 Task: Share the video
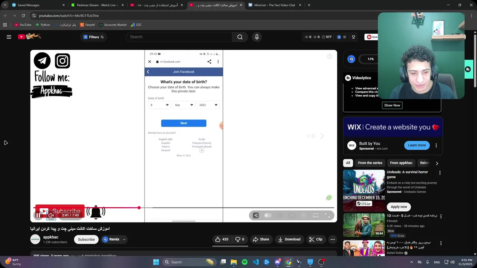click(x=261, y=239)
